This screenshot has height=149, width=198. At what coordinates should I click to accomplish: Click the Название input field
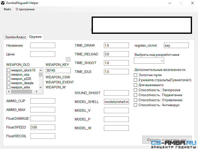tap(42, 45)
